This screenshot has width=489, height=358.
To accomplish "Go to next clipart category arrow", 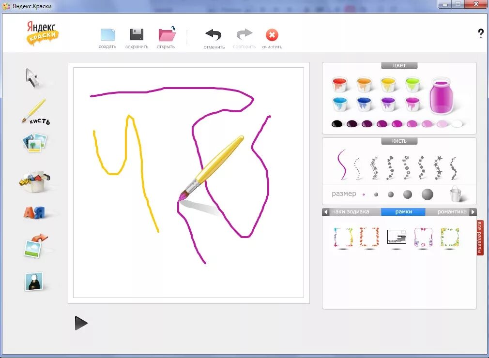I will pyautogui.click(x=473, y=212).
